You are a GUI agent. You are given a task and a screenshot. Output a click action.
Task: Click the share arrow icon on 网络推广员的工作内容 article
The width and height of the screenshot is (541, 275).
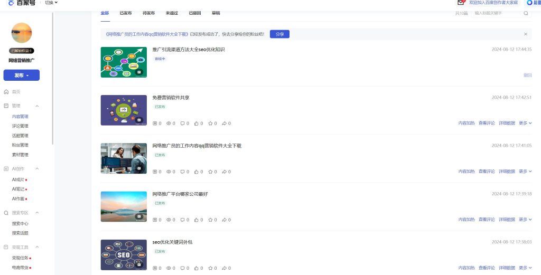[224, 172]
